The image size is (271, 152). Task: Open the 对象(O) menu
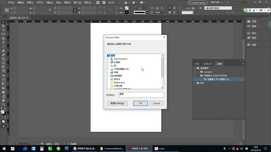[x=50, y=3]
